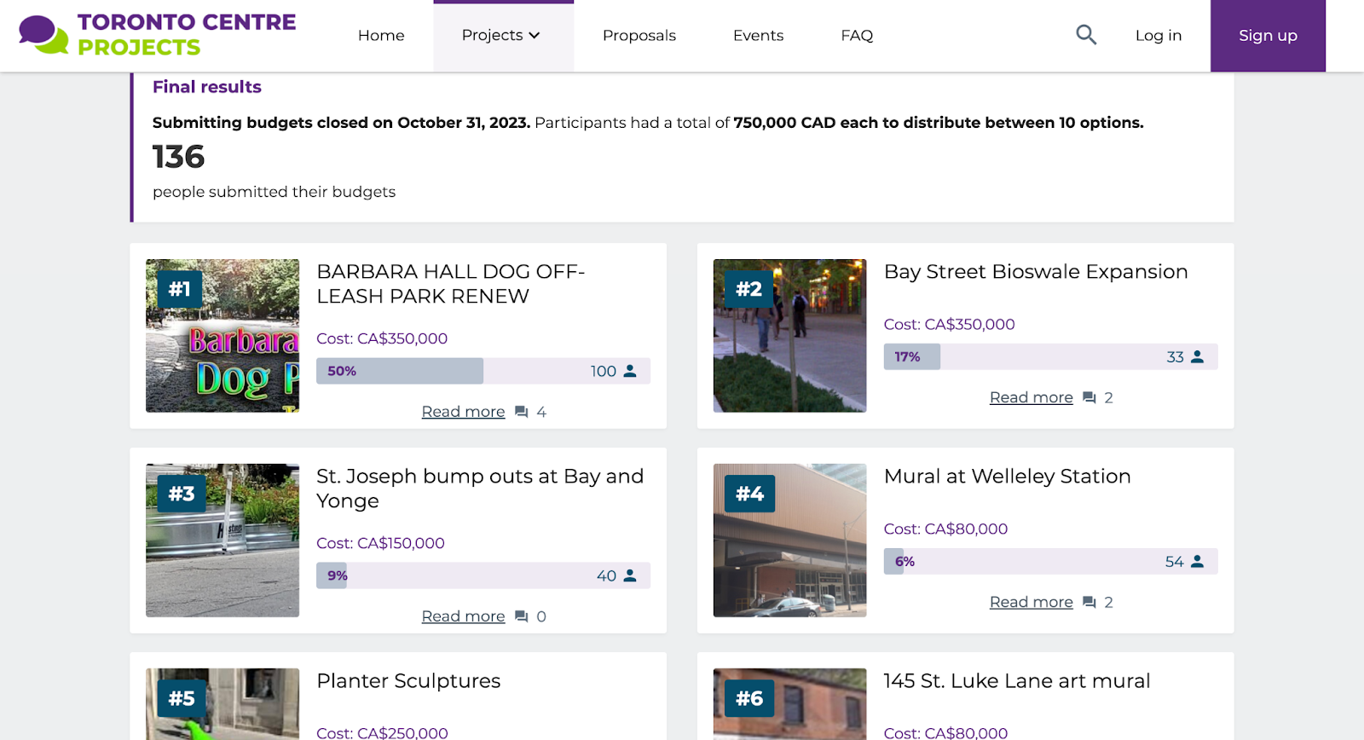Click the person icon beside 100 votes

[630, 371]
